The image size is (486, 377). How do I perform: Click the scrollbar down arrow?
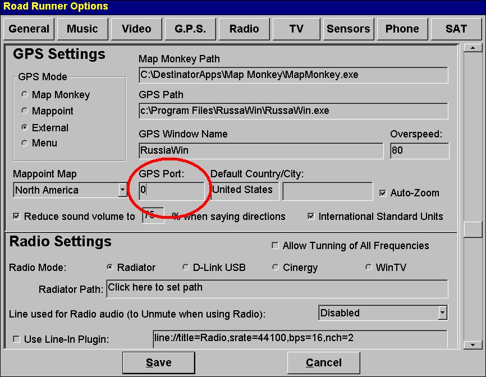tap(474, 344)
